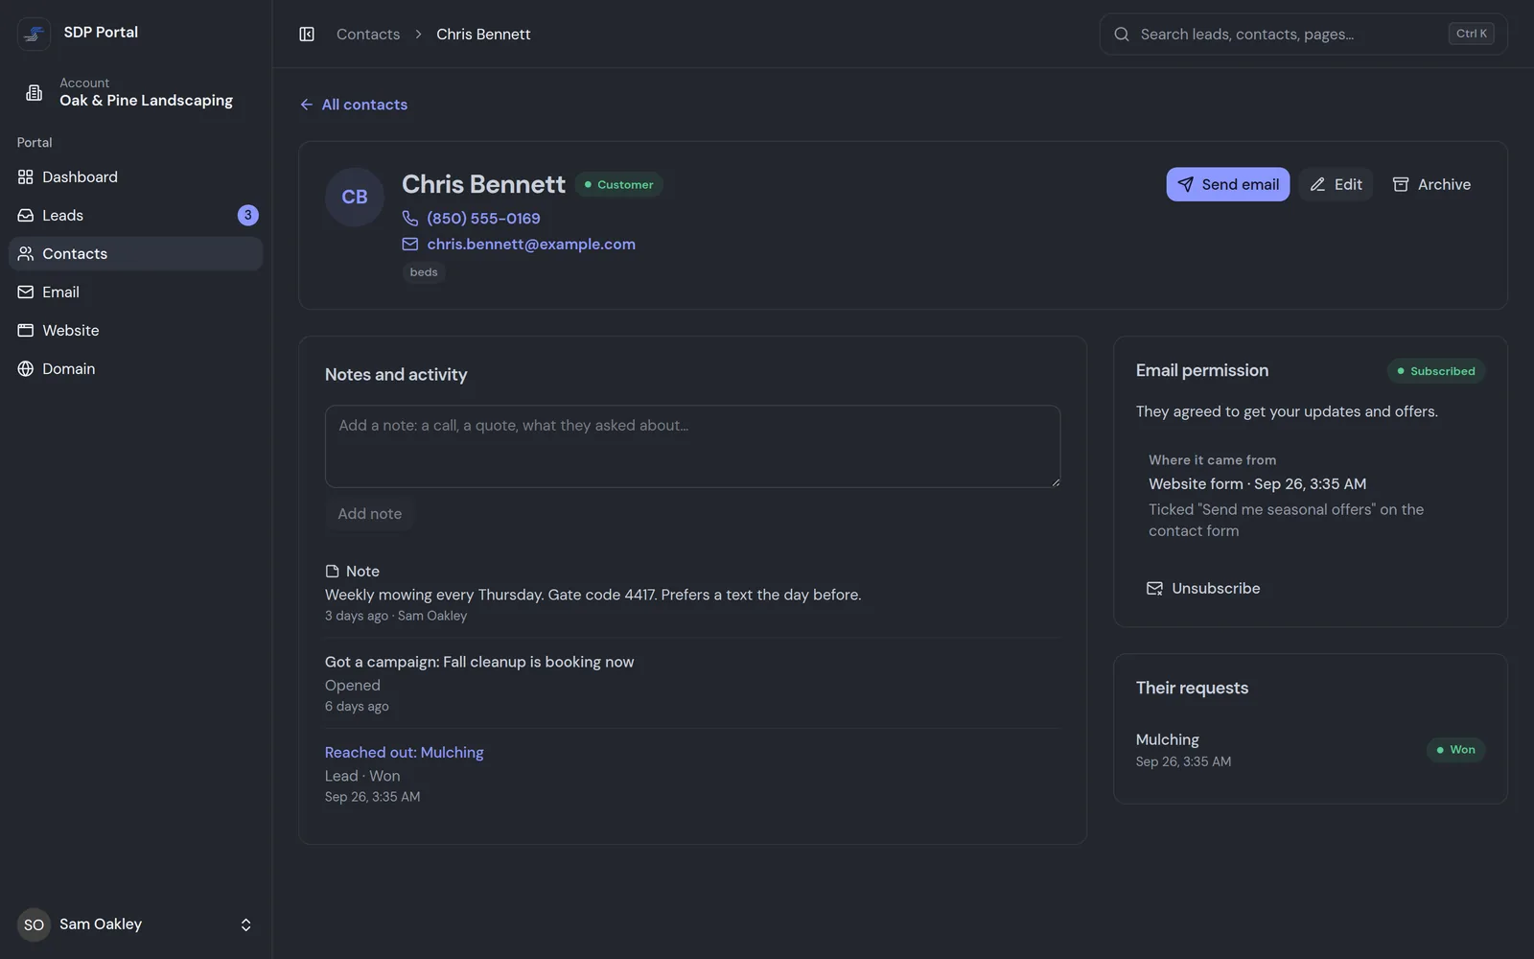Click the Domain globe icon

click(x=26, y=369)
